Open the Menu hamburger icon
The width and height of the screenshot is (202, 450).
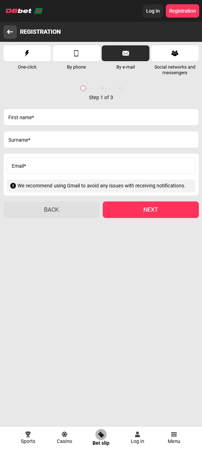pyautogui.click(x=174, y=434)
